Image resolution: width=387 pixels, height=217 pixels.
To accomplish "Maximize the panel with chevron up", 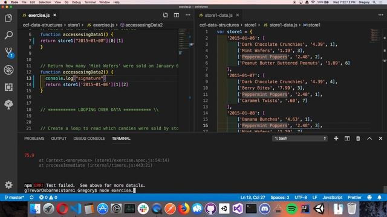I will point(369,139).
